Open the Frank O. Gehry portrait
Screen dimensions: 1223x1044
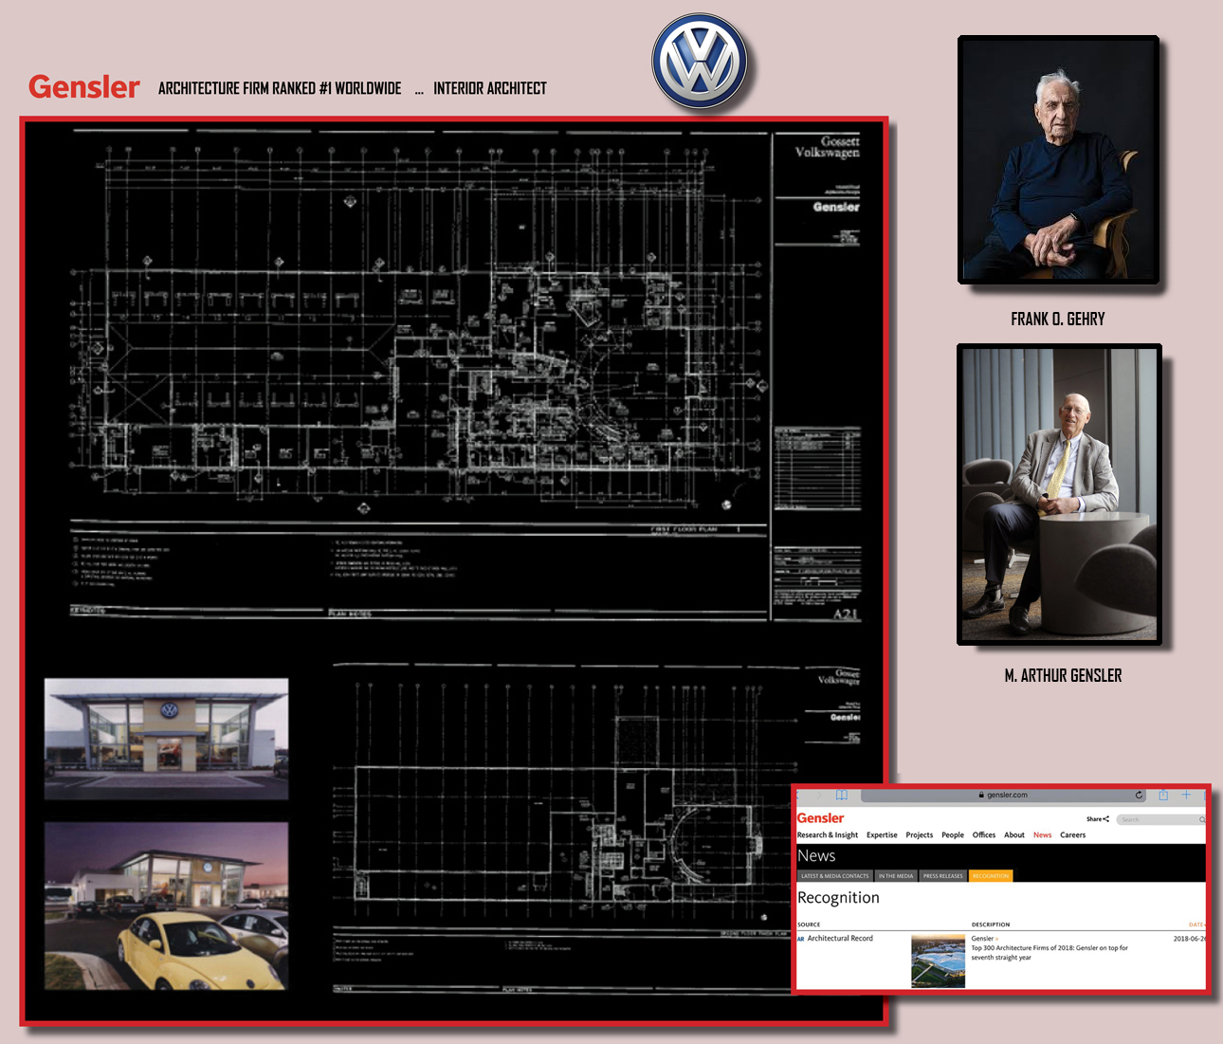coord(1058,160)
